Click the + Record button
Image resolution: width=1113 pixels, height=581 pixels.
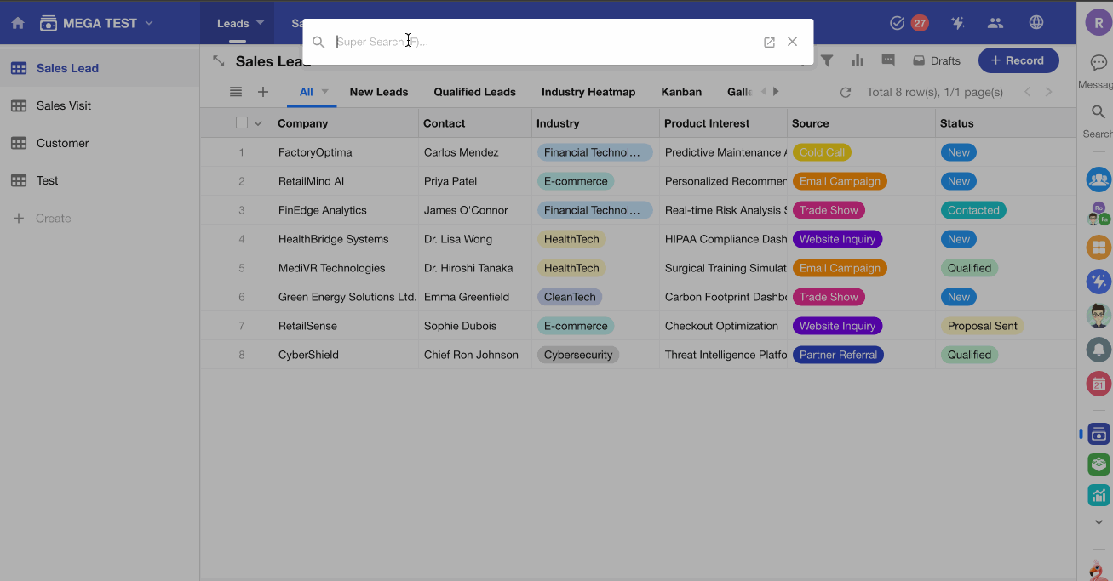[1018, 60]
